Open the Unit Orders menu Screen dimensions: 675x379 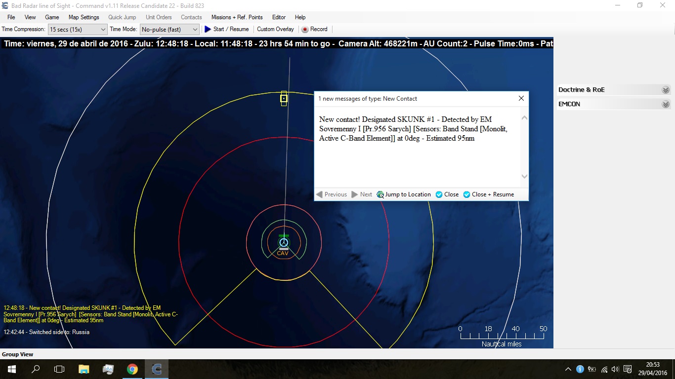(159, 17)
